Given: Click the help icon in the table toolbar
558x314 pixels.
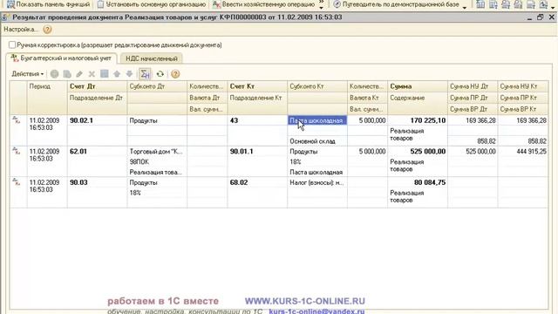Looking at the screenshot, I should click(175, 74).
